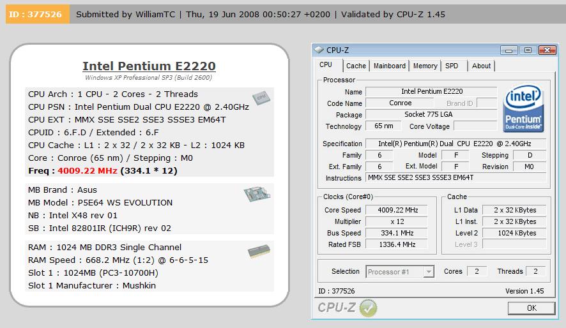Click the OK button
This screenshot has width=566, height=328.
pyautogui.click(x=532, y=308)
